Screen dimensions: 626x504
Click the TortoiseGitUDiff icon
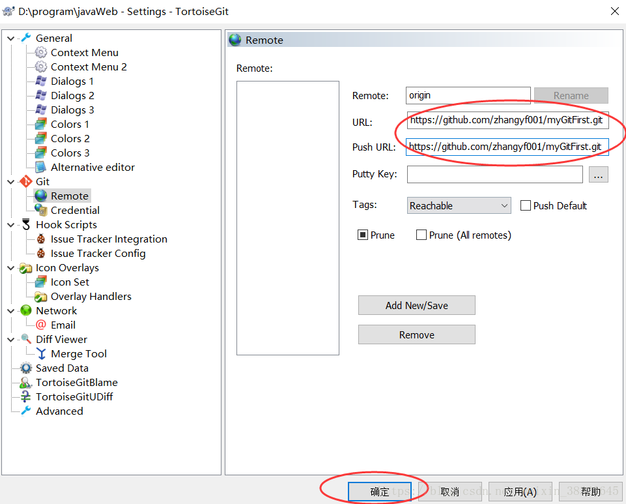coord(26,396)
